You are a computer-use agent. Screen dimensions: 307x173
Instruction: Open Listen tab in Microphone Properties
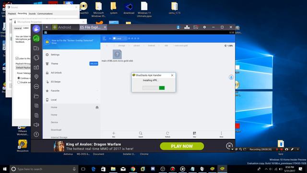coord(26,28)
